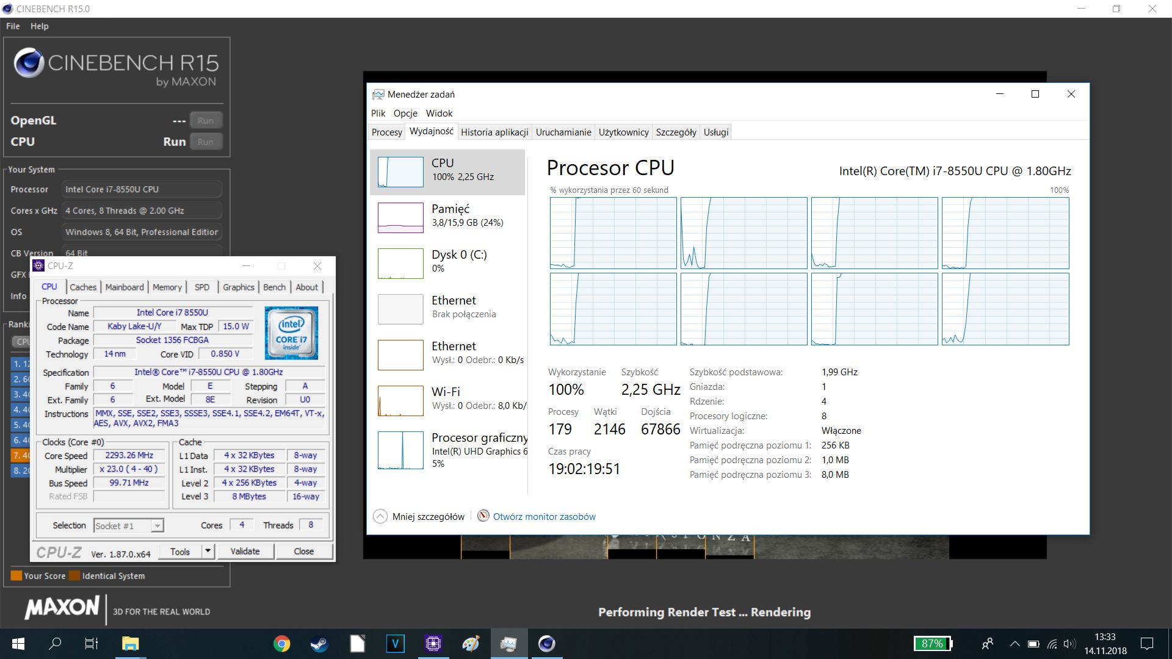Open the Bench tab in CPU-Z

click(275, 287)
